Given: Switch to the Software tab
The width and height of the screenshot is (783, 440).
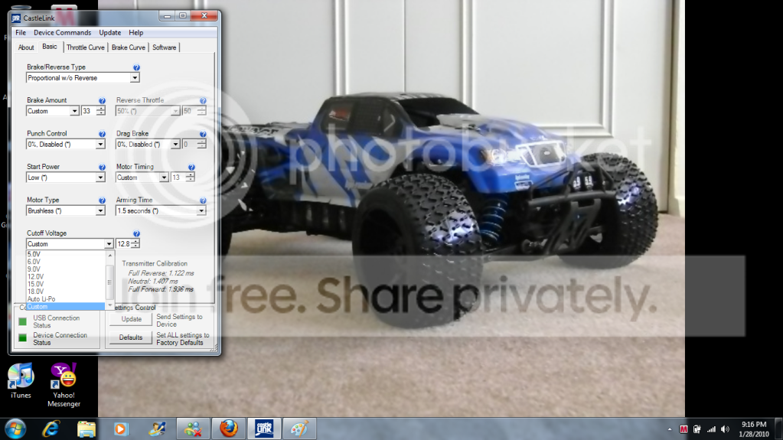Looking at the screenshot, I should click(x=165, y=47).
